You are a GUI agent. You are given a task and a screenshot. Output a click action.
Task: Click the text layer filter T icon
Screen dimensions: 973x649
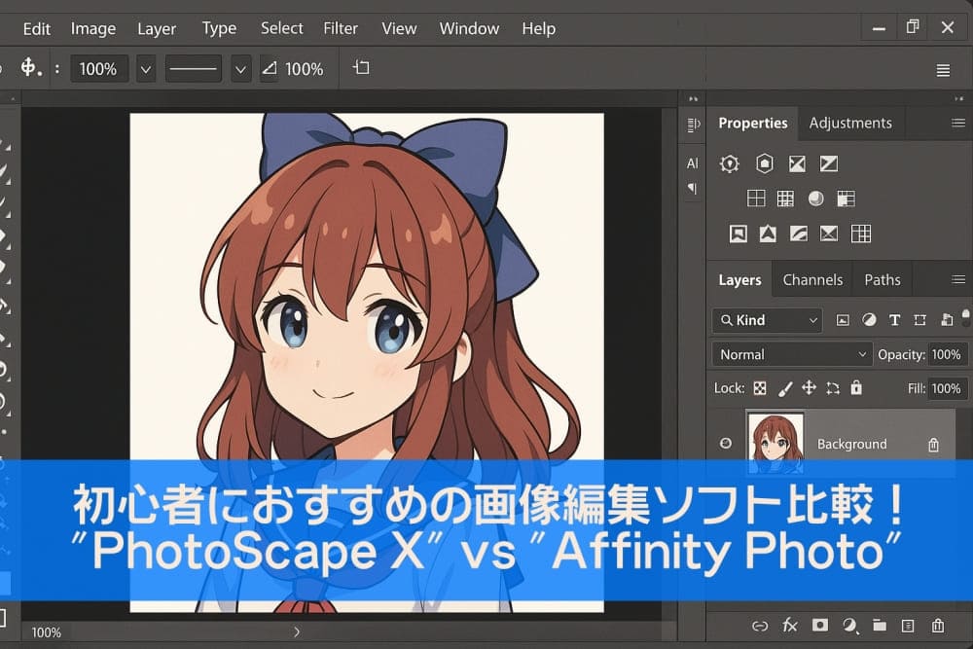[x=894, y=320]
